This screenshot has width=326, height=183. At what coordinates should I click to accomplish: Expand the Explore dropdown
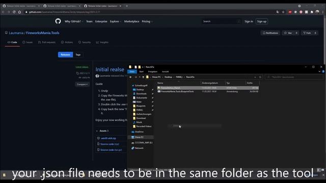click(x=116, y=21)
